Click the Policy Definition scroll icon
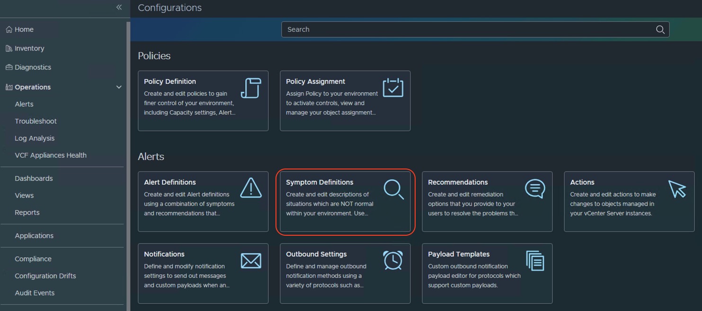This screenshot has height=311, width=702. click(251, 88)
